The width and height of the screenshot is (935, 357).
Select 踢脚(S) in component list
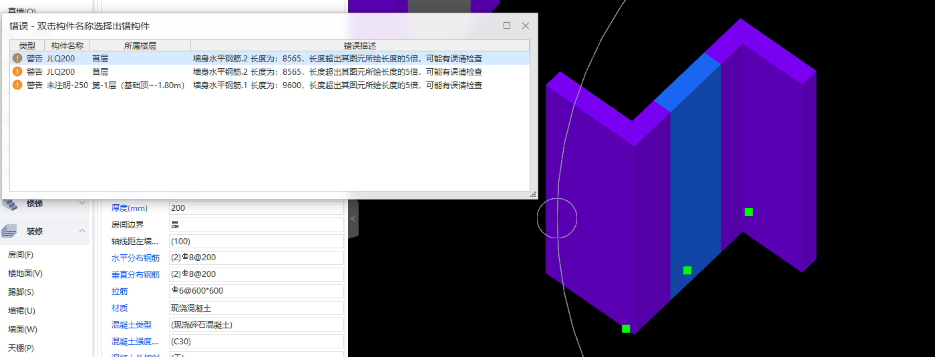21,292
